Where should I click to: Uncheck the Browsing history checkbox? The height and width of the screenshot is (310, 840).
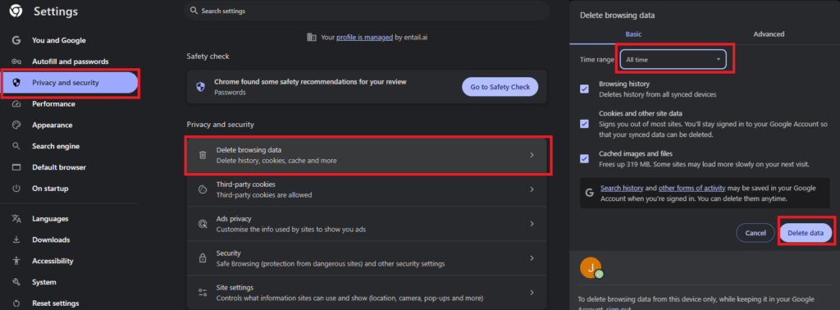tap(584, 89)
